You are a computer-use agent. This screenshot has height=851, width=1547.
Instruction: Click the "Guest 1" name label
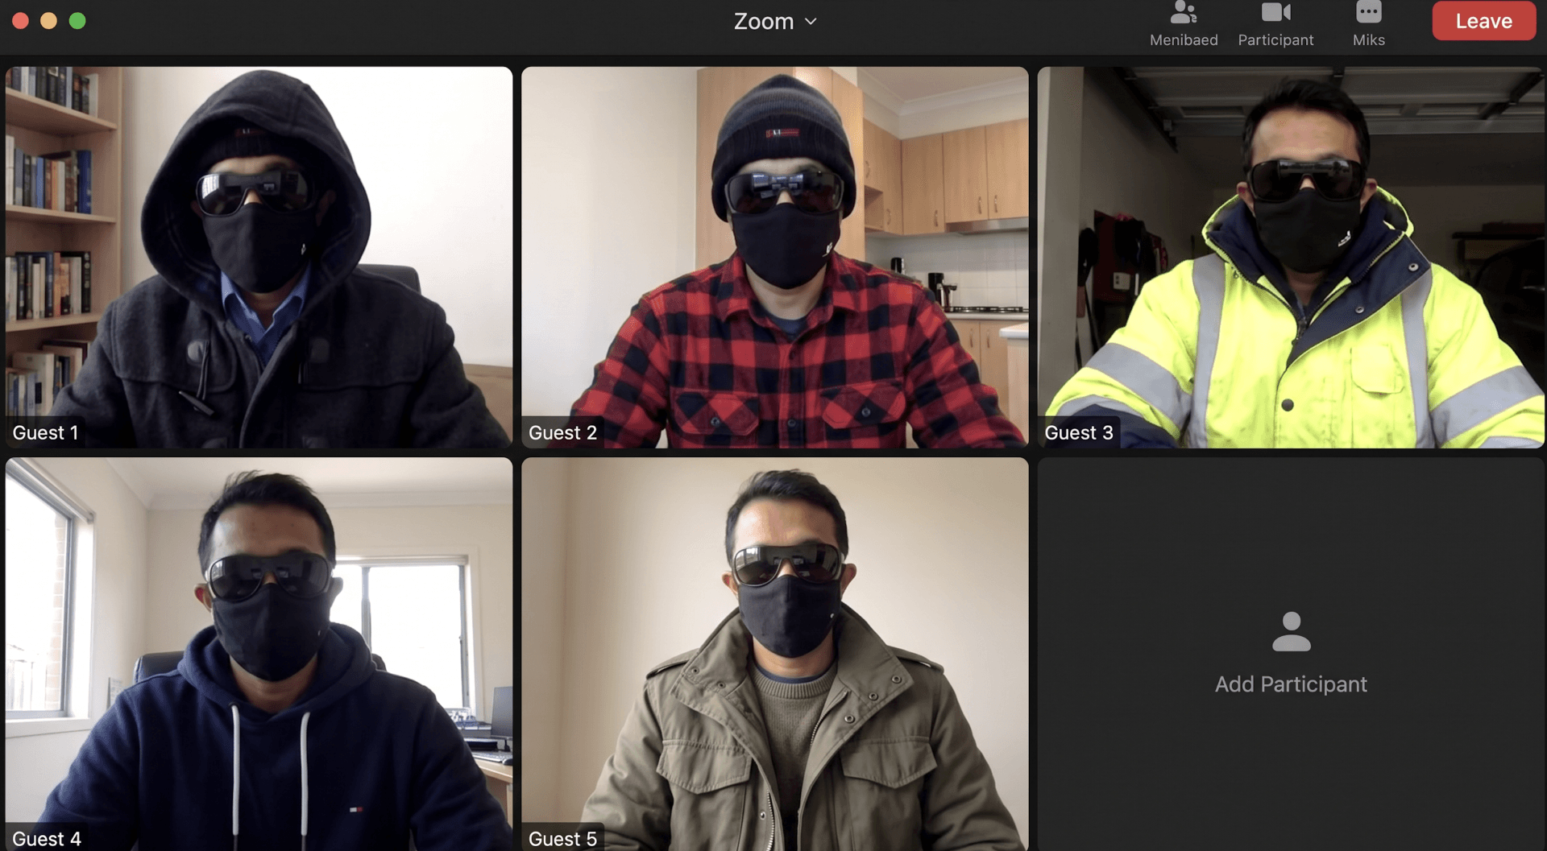coord(46,432)
